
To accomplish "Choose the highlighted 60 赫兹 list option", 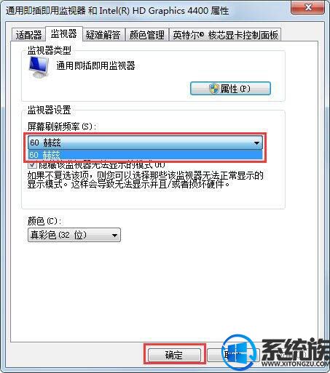I will (x=145, y=155).
